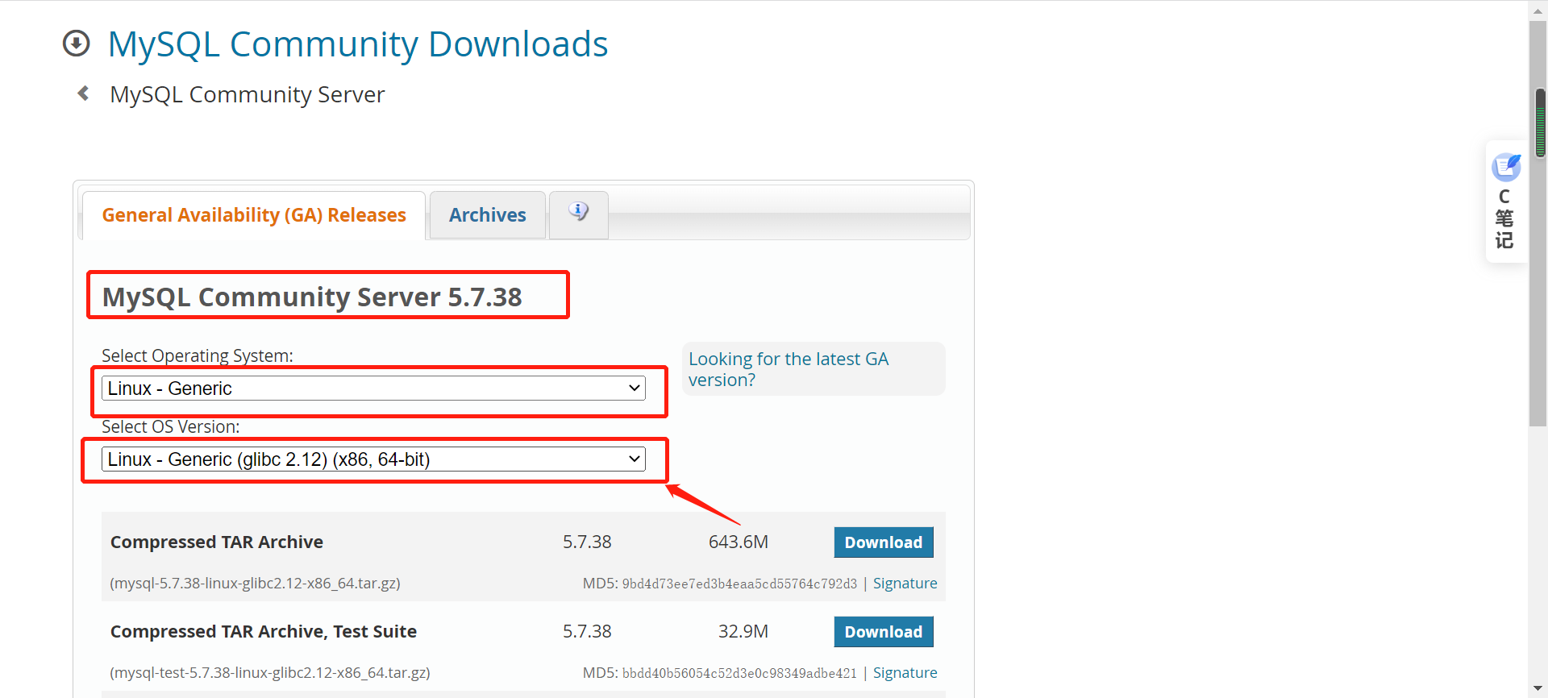This screenshot has width=1548, height=698.
Task: Select the MySQL Community Server 5.7.38 heading
Action: (312, 297)
